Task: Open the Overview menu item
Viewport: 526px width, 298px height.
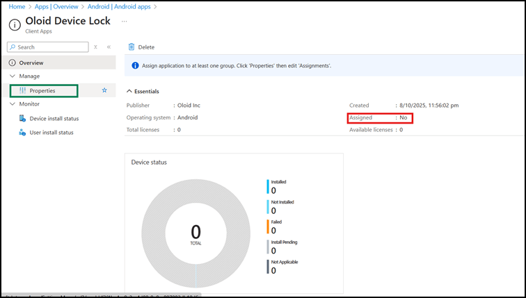Action: pyautogui.click(x=59, y=63)
